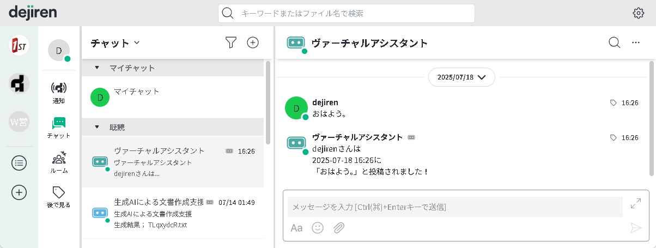Open the 後で見る saved items

coord(59,196)
